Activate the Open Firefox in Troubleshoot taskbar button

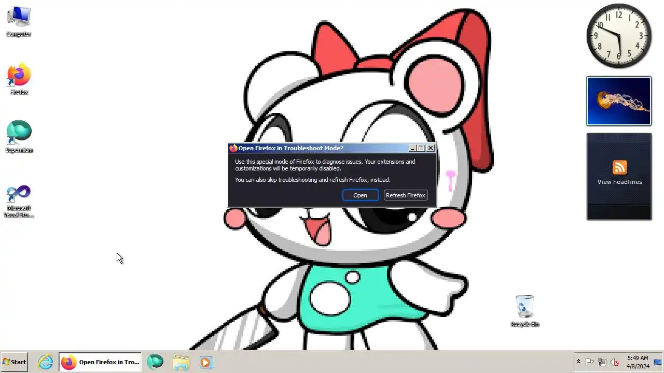tap(100, 362)
